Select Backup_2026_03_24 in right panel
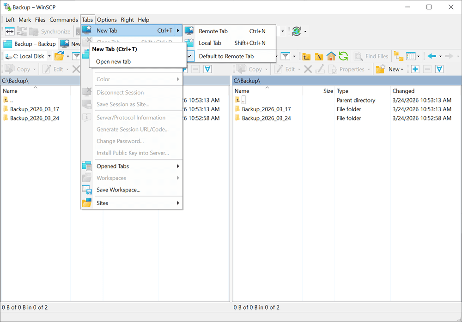Image resolution: width=462 pixels, height=322 pixels. (267, 118)
